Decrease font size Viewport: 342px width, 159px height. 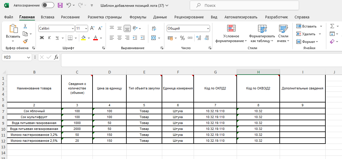point(100,28)
